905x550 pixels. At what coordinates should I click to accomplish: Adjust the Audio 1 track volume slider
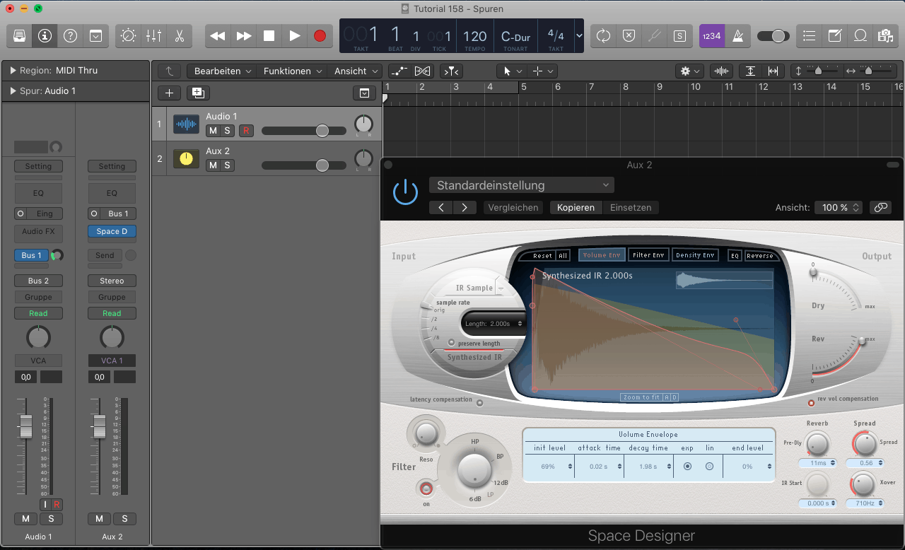pos(322,131)
